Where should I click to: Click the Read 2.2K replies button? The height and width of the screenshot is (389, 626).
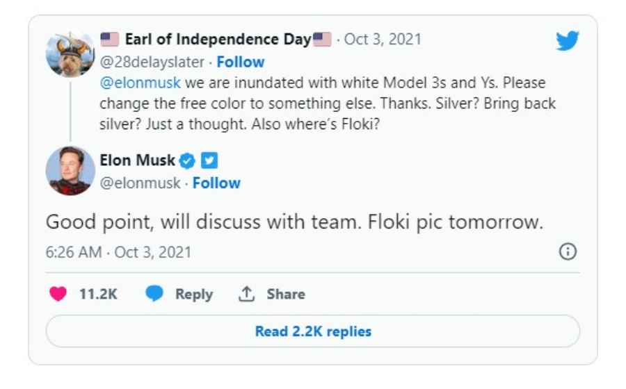(312, 331)
